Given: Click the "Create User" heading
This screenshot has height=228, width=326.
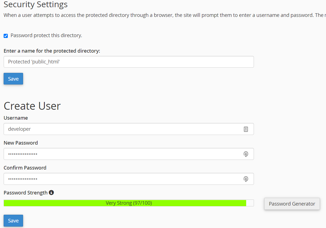Looking at the screenshot, I should [32, 106].
